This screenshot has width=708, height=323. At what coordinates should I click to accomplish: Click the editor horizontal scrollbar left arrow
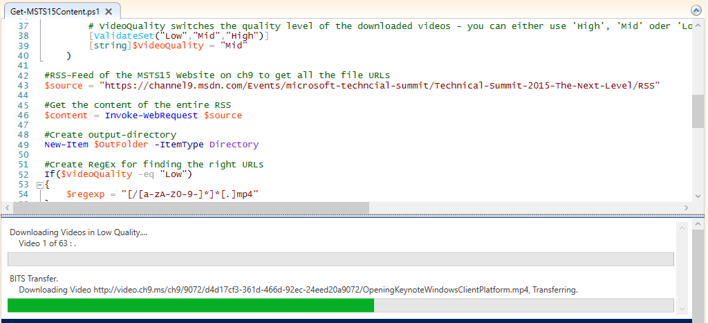(x=8, y=208)
